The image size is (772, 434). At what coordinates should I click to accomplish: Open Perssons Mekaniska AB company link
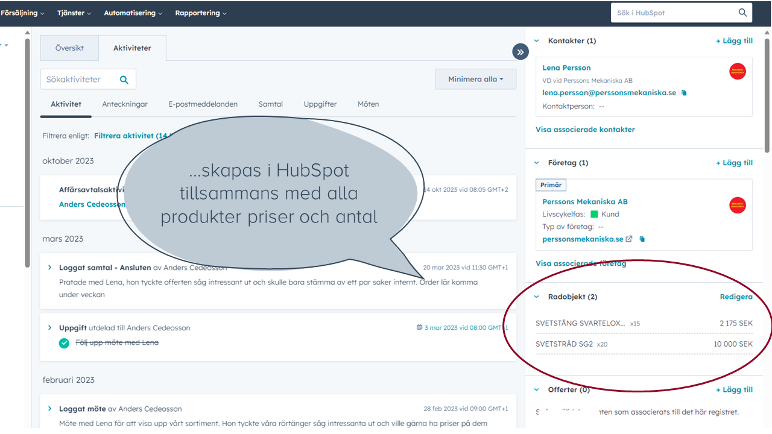pos(585,202)
